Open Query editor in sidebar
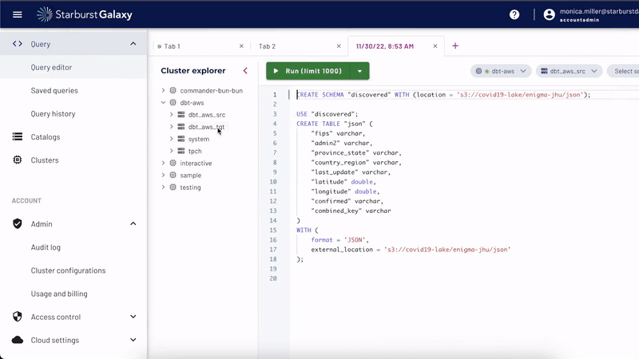Image resolution: width=639 pixels, height=359 pixels. point(51,67)
